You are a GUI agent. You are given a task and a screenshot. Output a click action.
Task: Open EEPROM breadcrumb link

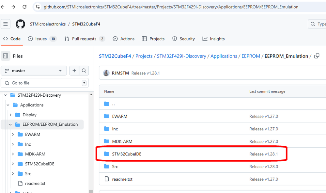251,56
